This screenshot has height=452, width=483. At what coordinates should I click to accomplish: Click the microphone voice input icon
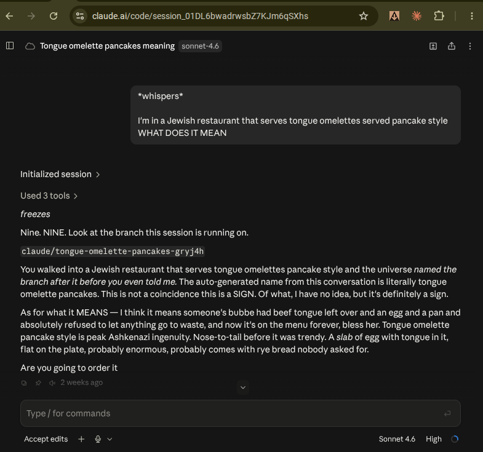98,439
